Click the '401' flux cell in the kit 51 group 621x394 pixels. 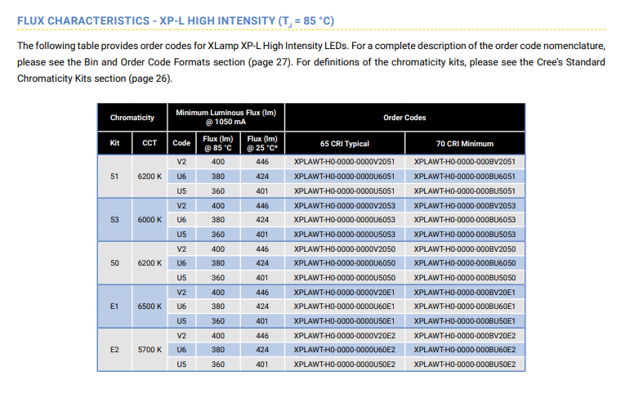262,191
